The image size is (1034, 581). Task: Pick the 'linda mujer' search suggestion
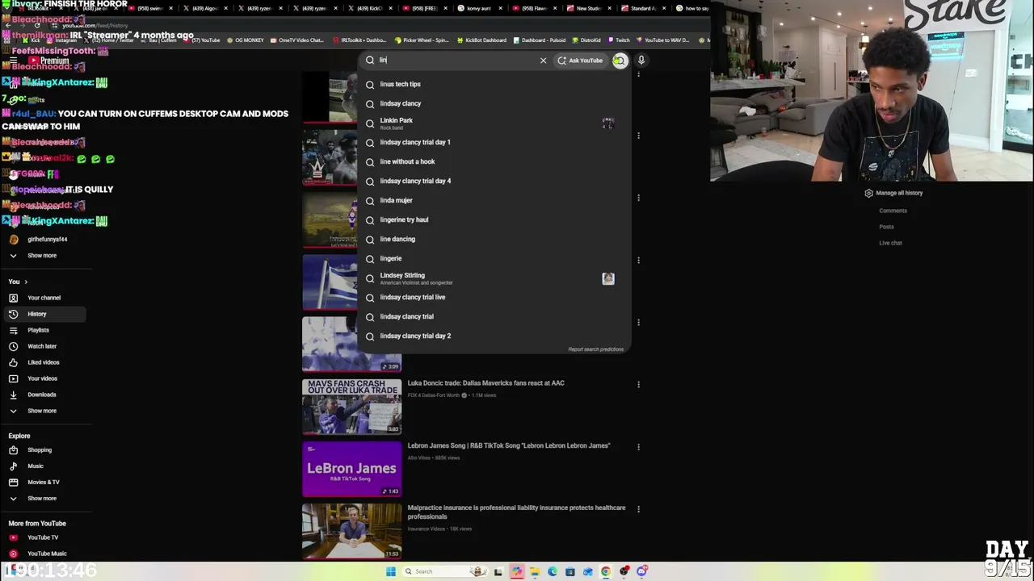494,200
